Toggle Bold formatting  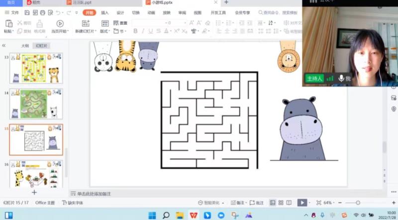135,31
